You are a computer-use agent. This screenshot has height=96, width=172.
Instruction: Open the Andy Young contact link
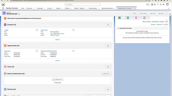[x=44, y=30]
